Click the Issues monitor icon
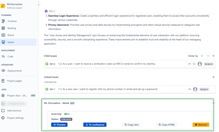 point(3,42)
